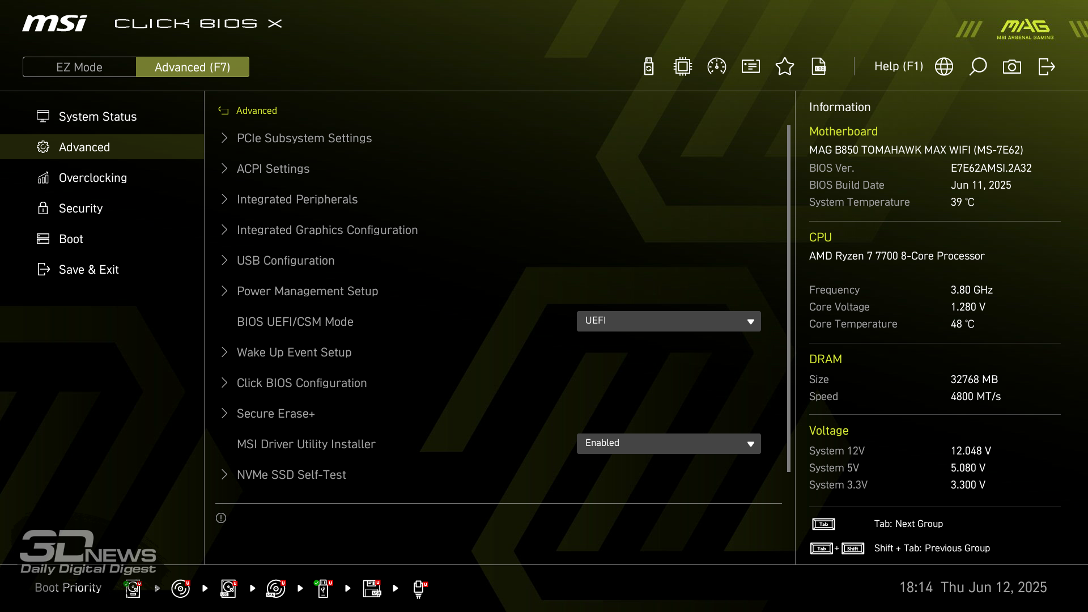Open the Boot section
This screenshot has height=612, width=1088.
tap(102, 239)
